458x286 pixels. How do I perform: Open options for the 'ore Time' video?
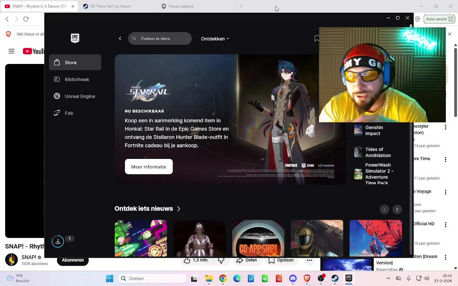coord(445,160)
